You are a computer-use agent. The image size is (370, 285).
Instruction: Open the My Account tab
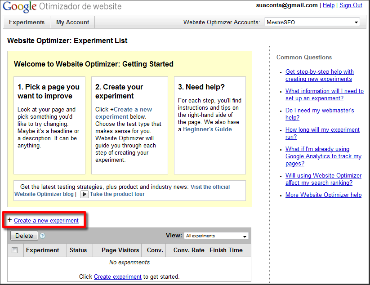pyautogui.click(x=72, y=22)
